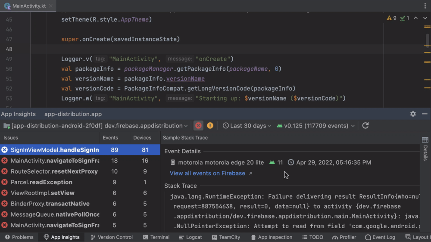Click the editor warnings count indicator
Viewport: 431px width, 242px height.
click(x=391, y=18)
